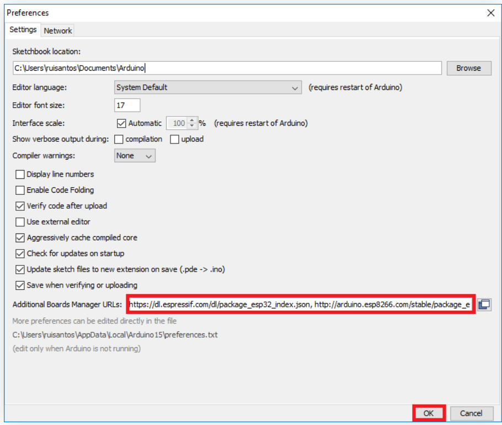
Task: Click the interface scale percentage field
Action: pyautogui.click(x=178, y=123)
